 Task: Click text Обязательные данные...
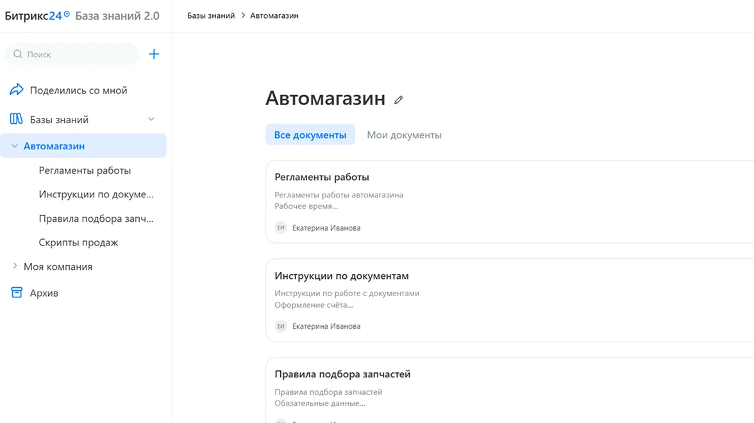click(x=320, y=402)
